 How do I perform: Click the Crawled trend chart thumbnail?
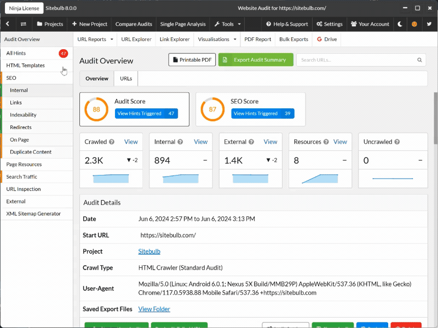click(111, 179)
